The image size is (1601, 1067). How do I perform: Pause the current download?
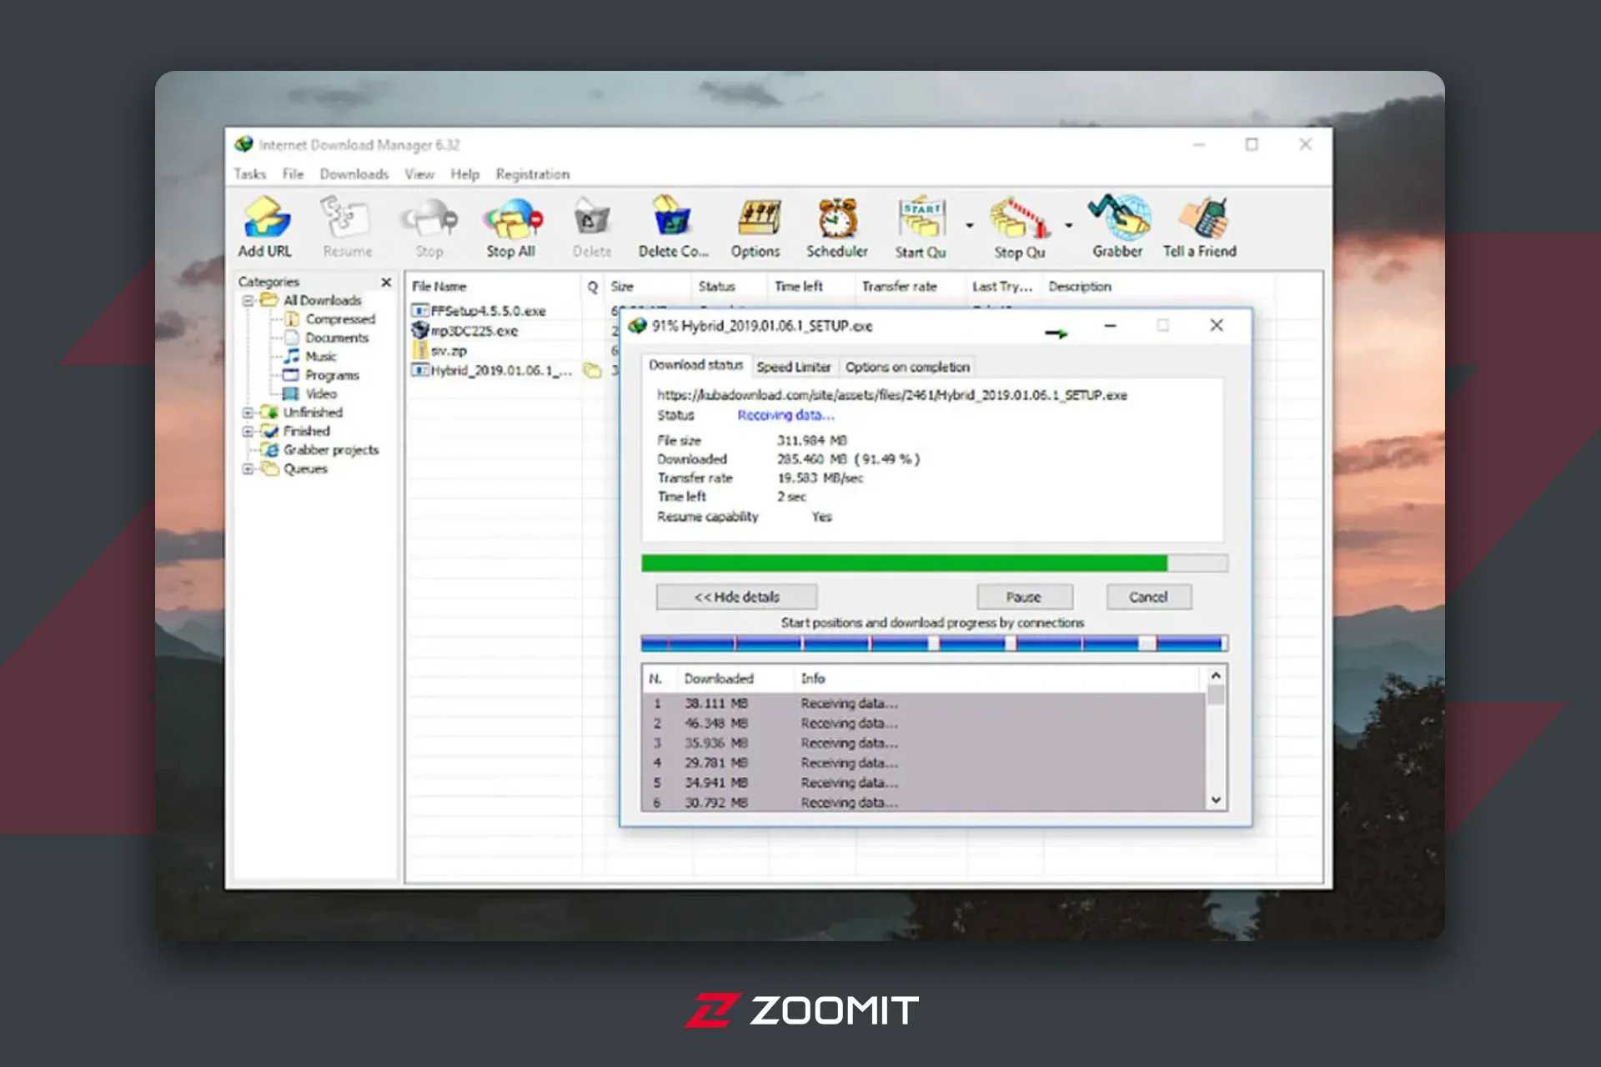tap(1024, 597)
